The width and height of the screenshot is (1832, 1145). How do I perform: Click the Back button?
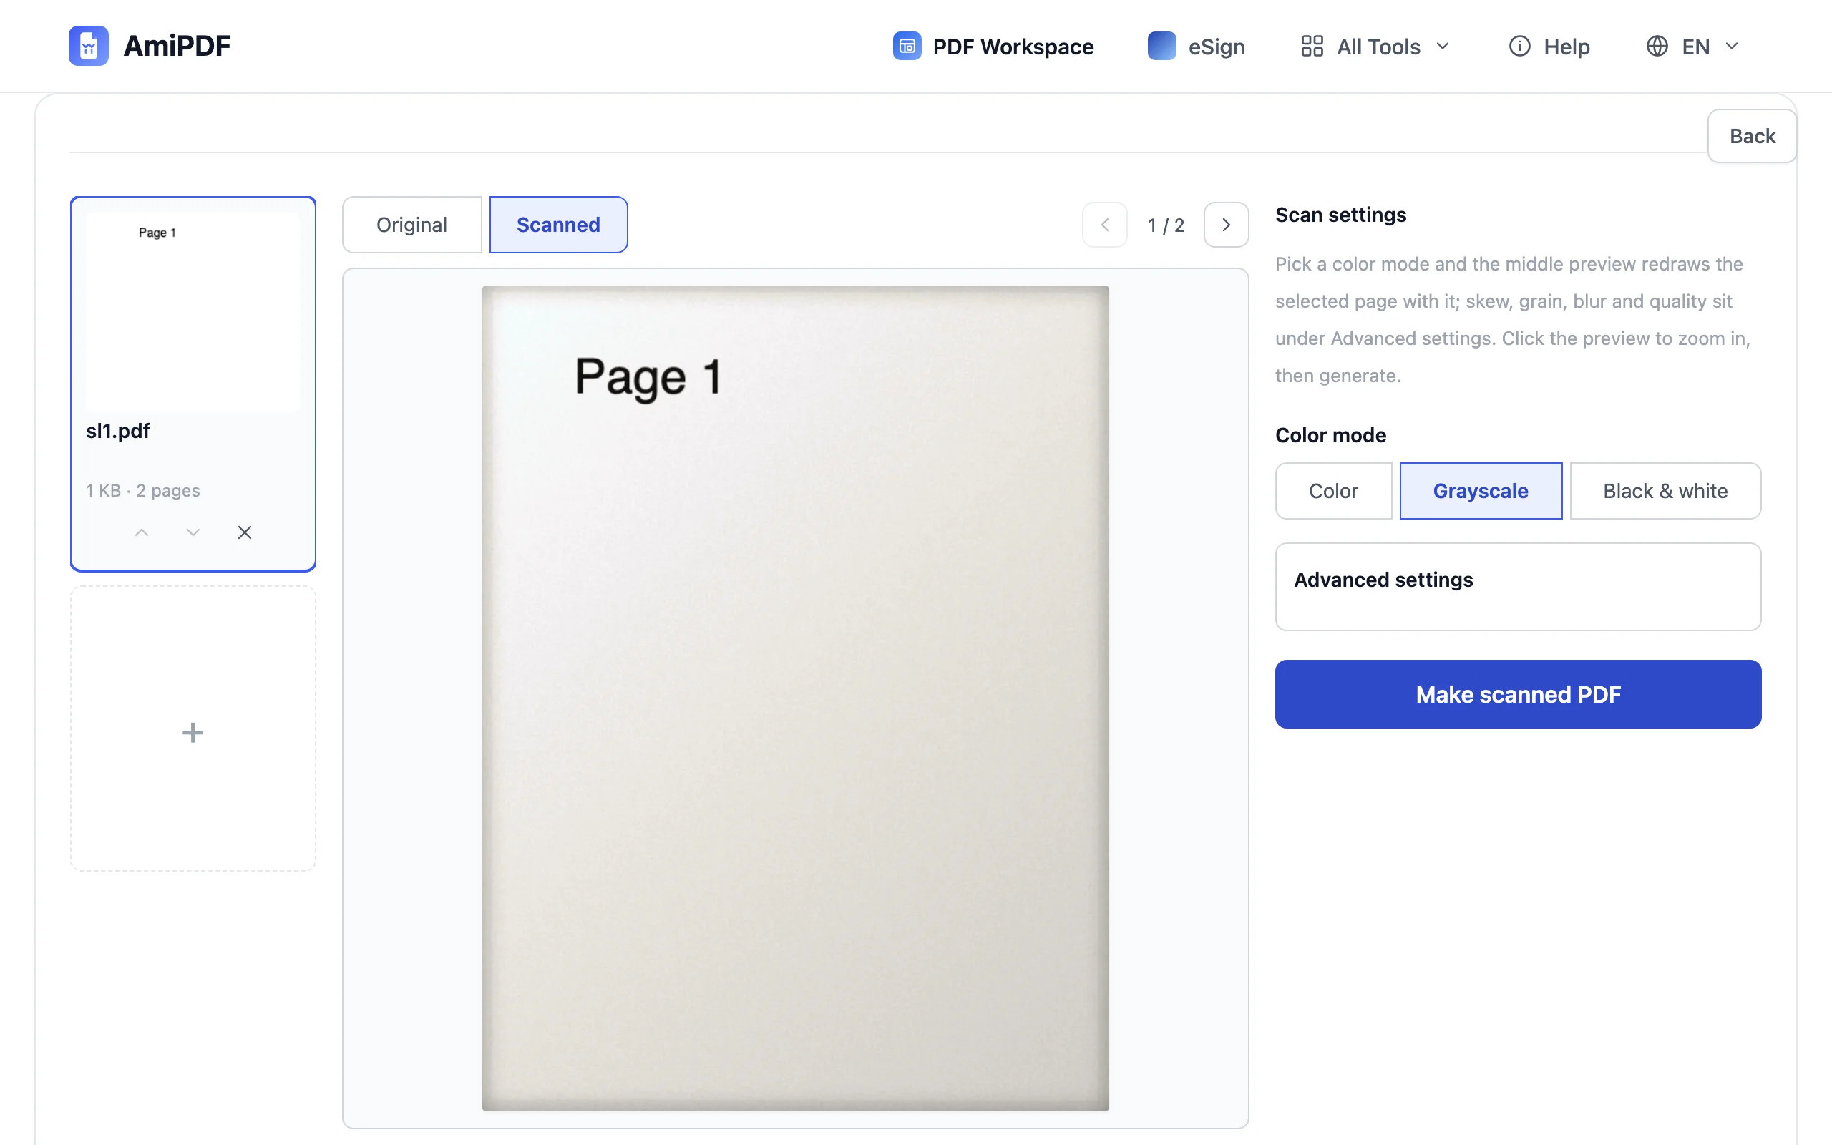click(x=1752, y=136)
